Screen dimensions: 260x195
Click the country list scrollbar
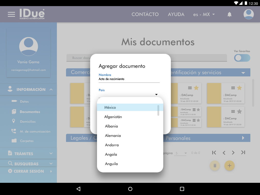158,110
